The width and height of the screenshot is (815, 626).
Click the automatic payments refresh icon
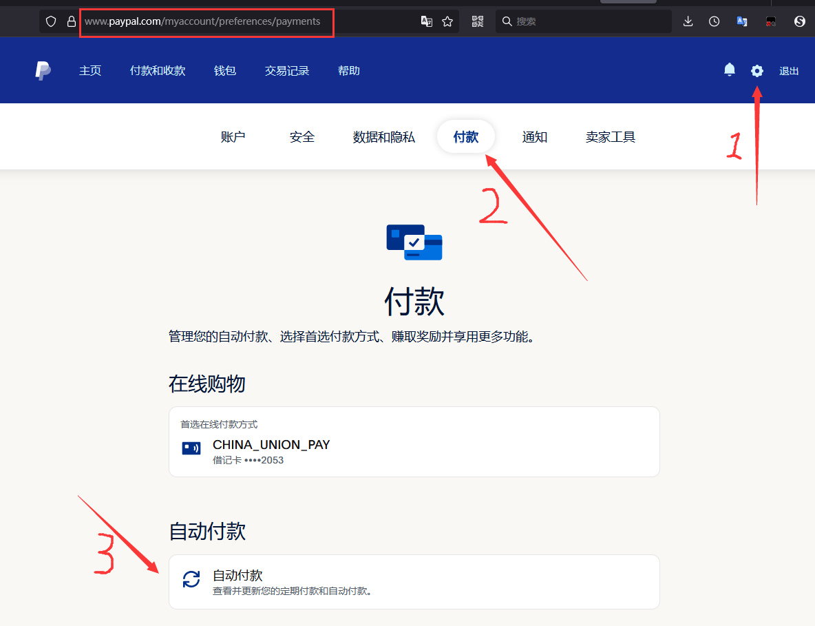point(191,579)
